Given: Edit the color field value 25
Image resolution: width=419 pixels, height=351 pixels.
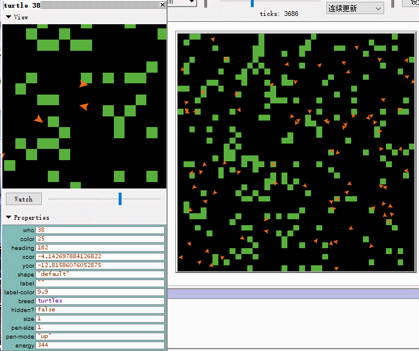Looking at the screenshot, I should [100, 239].
